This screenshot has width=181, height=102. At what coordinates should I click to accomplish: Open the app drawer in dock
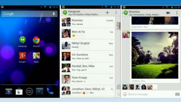(x=29, y=92)
